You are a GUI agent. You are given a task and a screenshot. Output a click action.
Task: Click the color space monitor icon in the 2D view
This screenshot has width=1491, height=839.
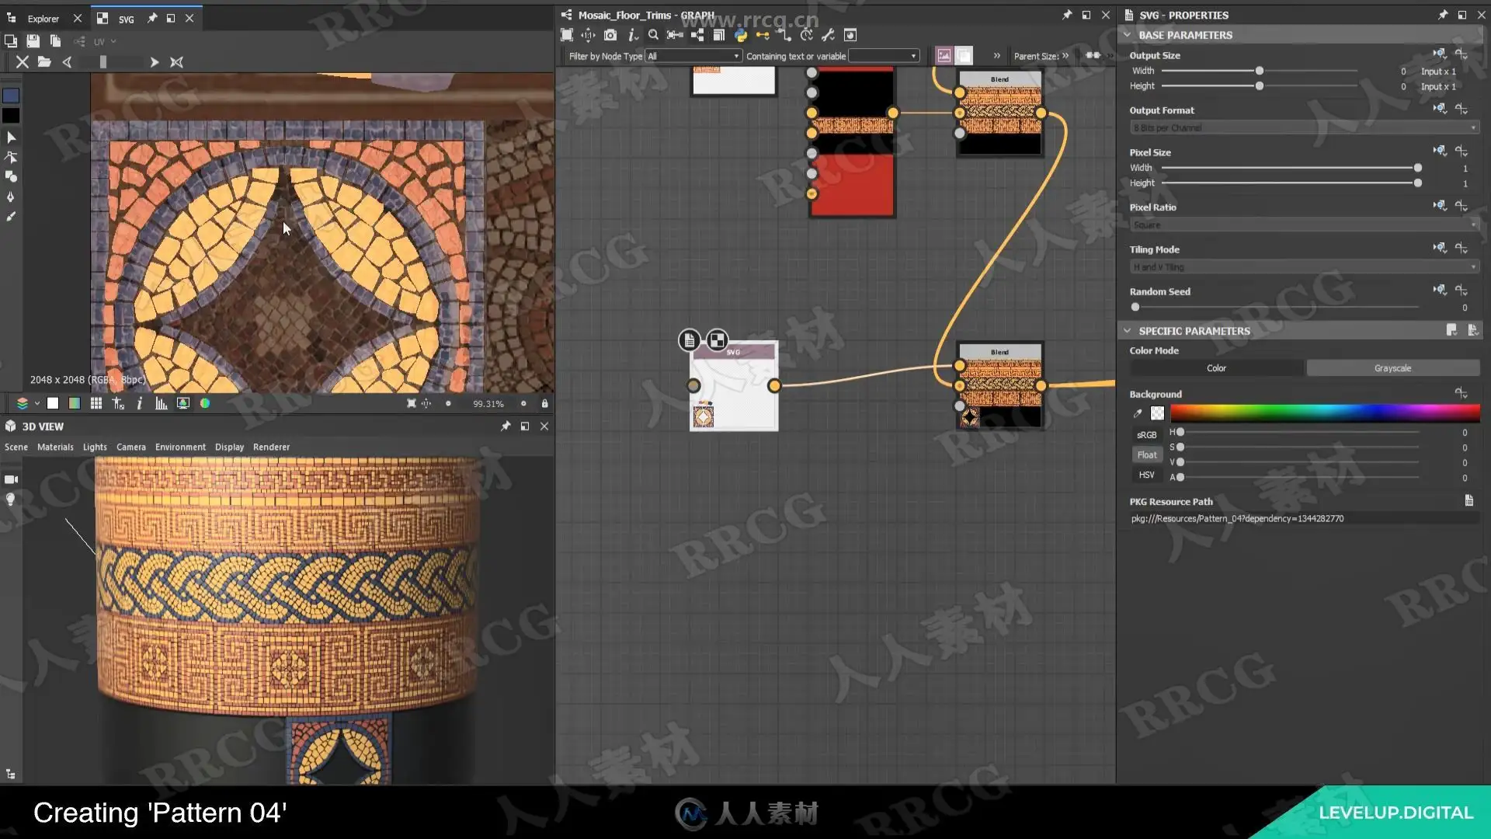click(x=182, y=403)
